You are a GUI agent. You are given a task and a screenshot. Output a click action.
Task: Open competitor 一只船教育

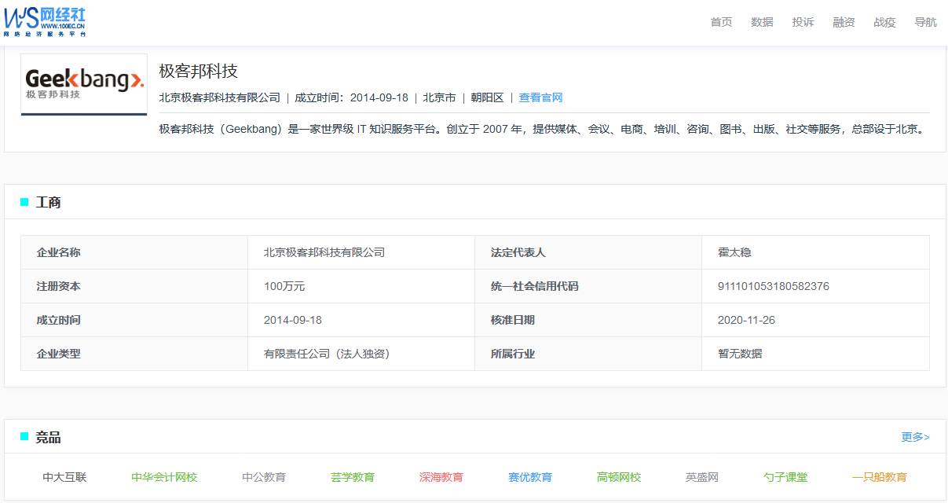point(880,477)
